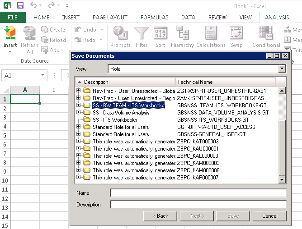Expand the Standard Role GGT-BPP-XA folder node
302x229 pixels.
(x=79, y=127)
